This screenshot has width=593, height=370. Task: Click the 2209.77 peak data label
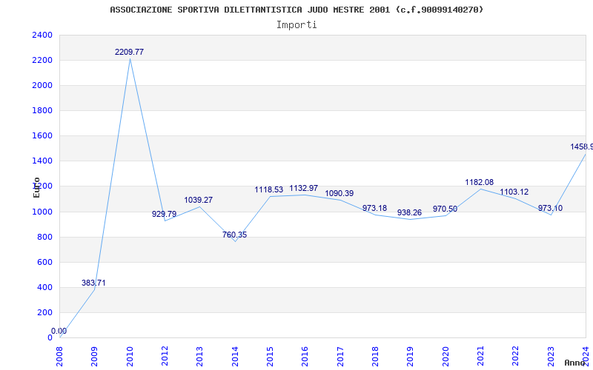(x=129, y=52)
